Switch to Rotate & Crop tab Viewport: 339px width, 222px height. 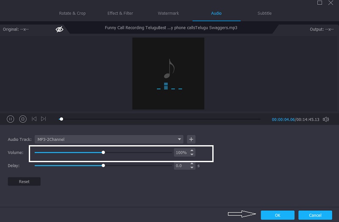(x=72, y=13)
